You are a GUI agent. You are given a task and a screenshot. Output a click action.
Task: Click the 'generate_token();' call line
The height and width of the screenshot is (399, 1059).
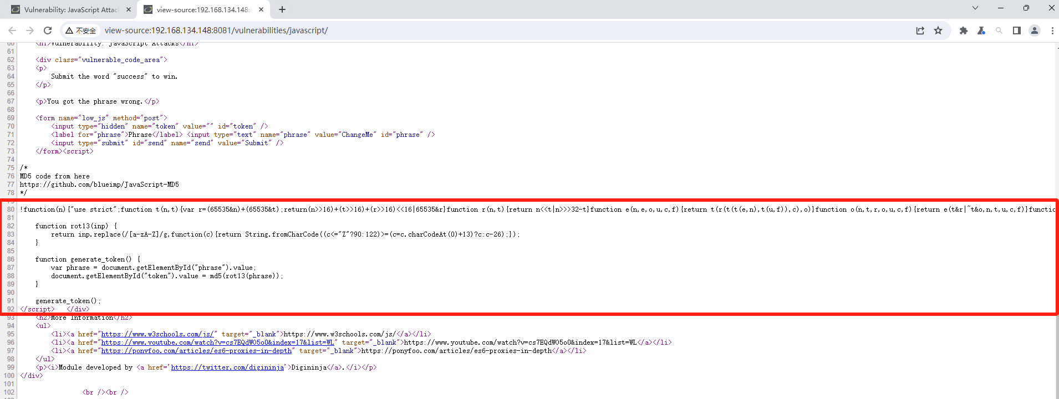pyautogui.click(x=68, y=301)
